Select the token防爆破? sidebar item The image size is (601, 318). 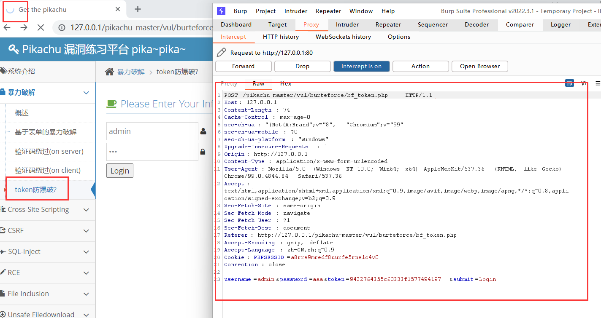[x=36, y=190]
